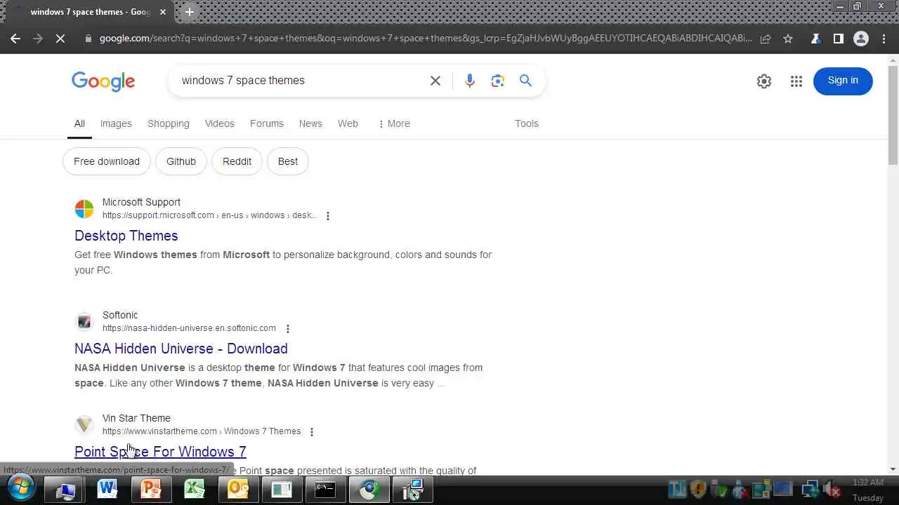Click inside the Google search field
This screenshot has height=505, width=899.
pos(298,81)
